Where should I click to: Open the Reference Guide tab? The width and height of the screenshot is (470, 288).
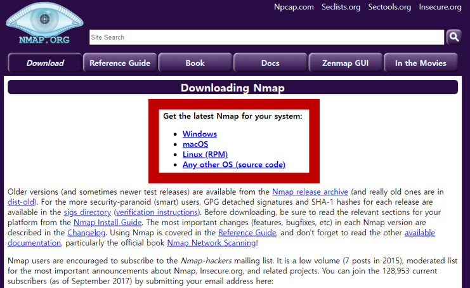click(120, 63)
